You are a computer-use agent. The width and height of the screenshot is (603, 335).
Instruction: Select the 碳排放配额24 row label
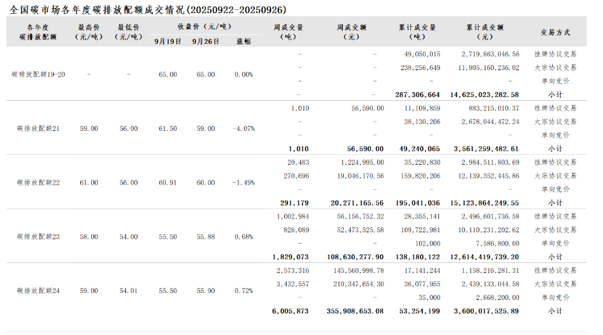(x=38, y=291)
